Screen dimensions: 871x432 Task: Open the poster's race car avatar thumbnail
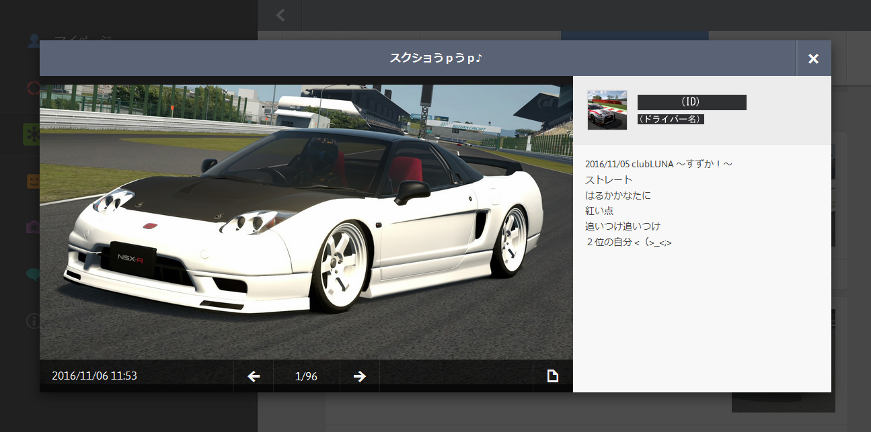607,110
